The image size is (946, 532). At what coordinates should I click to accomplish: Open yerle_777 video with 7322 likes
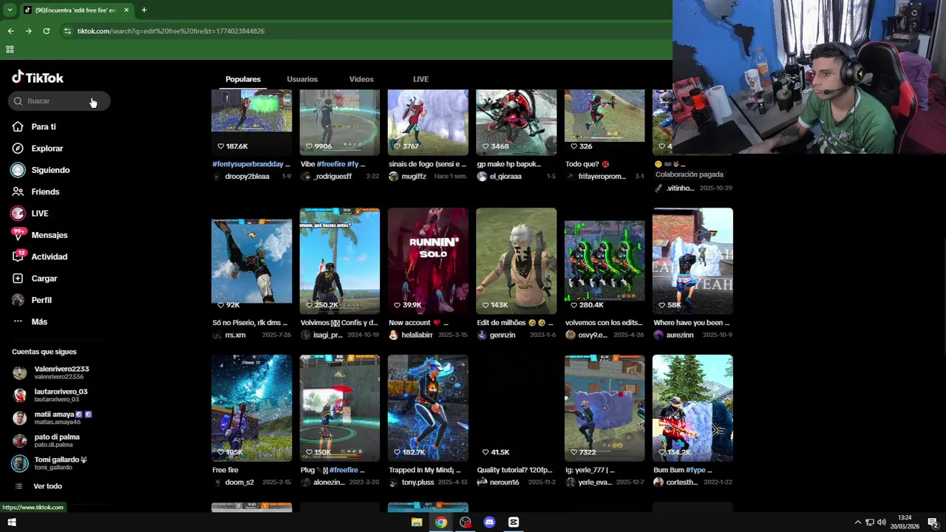[605, 408]
